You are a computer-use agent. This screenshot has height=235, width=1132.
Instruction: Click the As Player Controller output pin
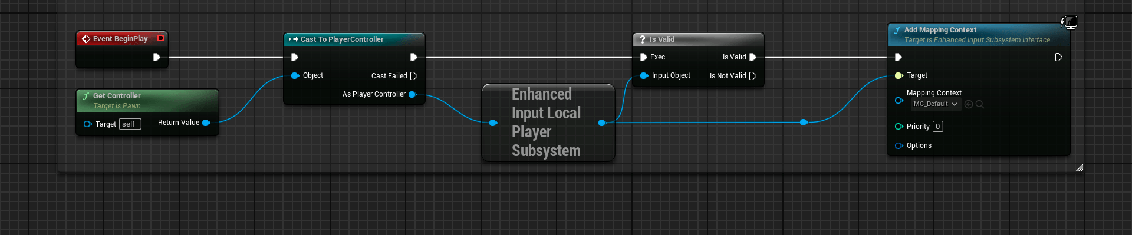pos(413,94)
